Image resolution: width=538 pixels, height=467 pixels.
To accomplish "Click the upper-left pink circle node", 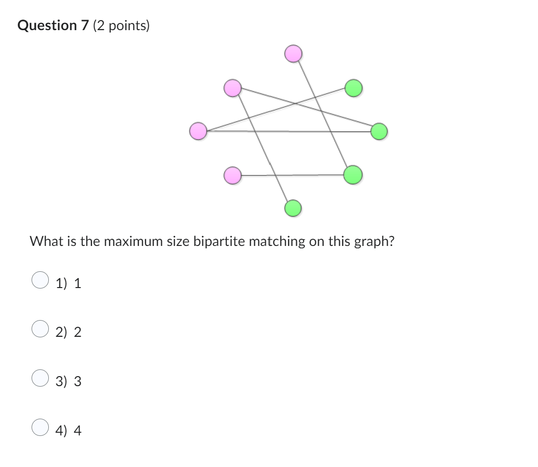I will [x=233, y=89].
